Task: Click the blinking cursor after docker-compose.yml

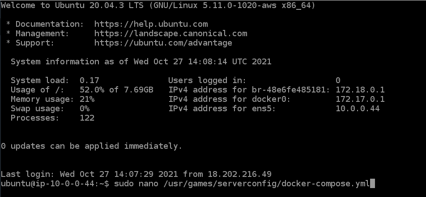Action: point(372,184)
